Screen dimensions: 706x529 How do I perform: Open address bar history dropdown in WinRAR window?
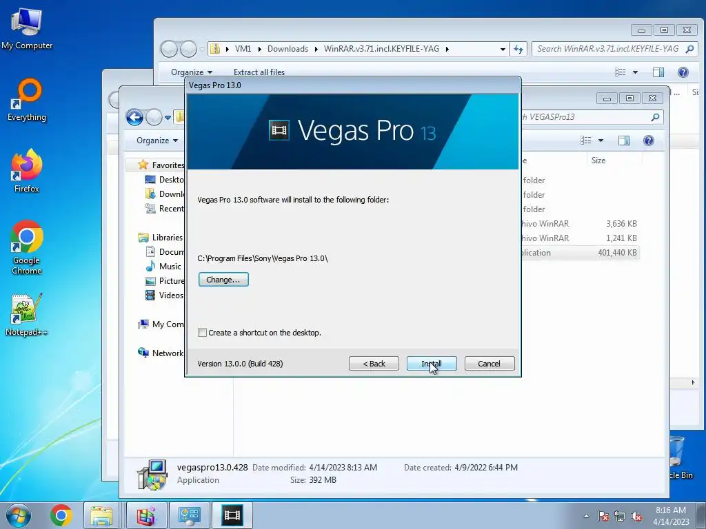(503, 49)
